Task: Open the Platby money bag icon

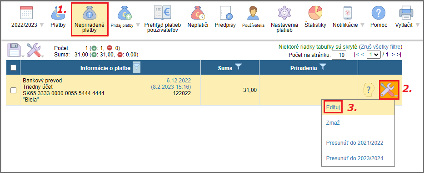Action: point(58,13)
